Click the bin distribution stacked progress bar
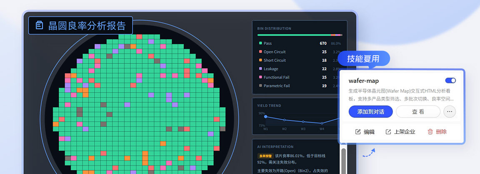The height and width of the screenshot is (174, 480). [300, 35]
